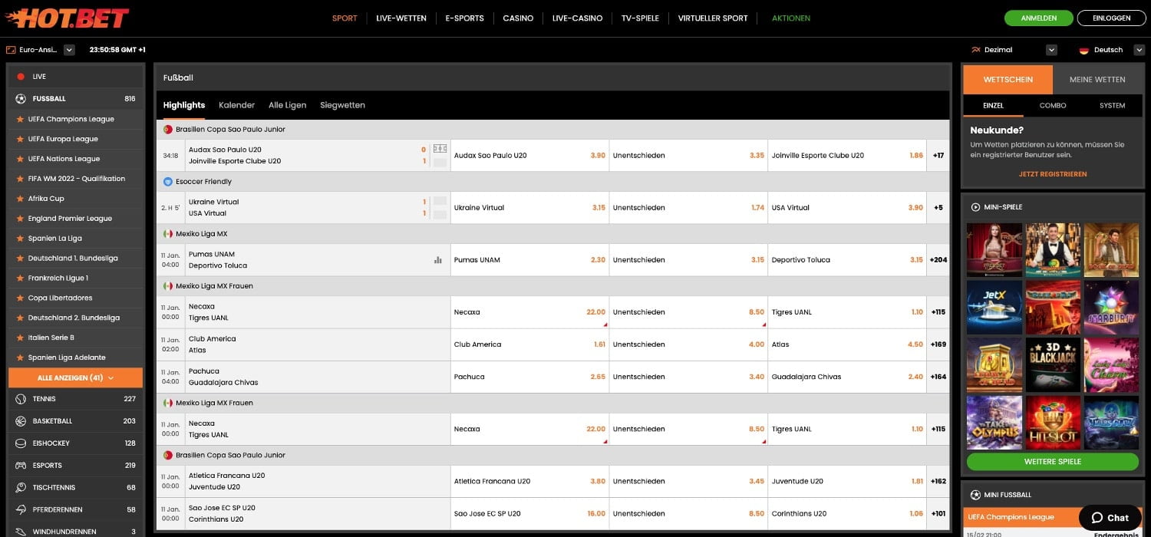
Task: Click the Weitere Spiele button
Action: 1052,462
